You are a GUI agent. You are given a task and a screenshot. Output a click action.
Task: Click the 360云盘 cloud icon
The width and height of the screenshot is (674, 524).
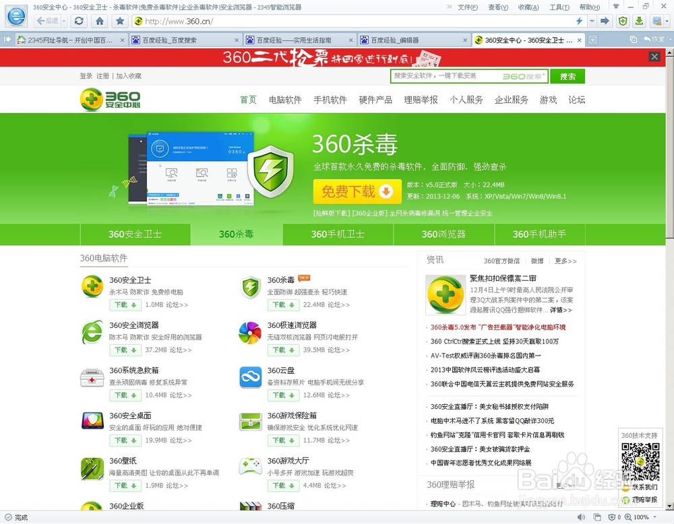251,377
